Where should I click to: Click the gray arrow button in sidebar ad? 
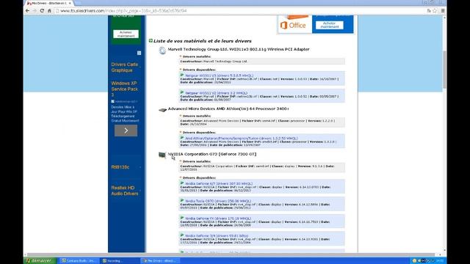(126, 131)
